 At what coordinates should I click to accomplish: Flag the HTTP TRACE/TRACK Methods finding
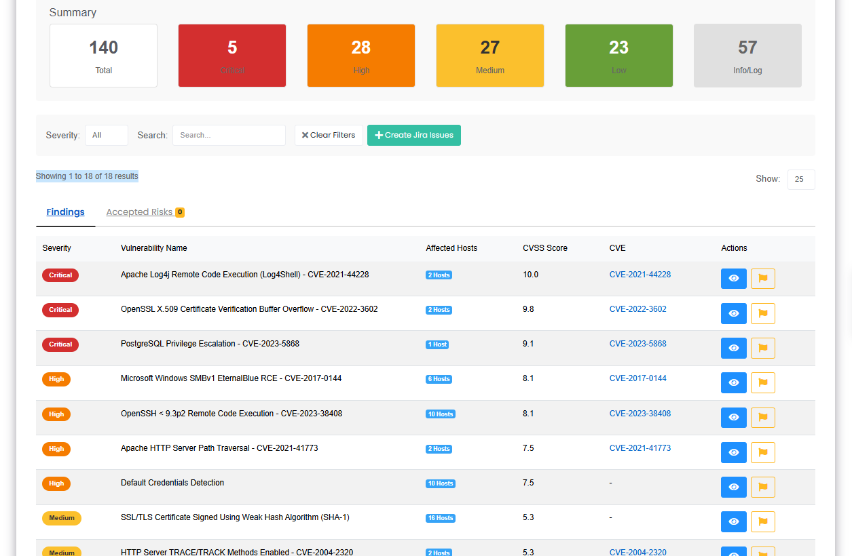point(762,553)
